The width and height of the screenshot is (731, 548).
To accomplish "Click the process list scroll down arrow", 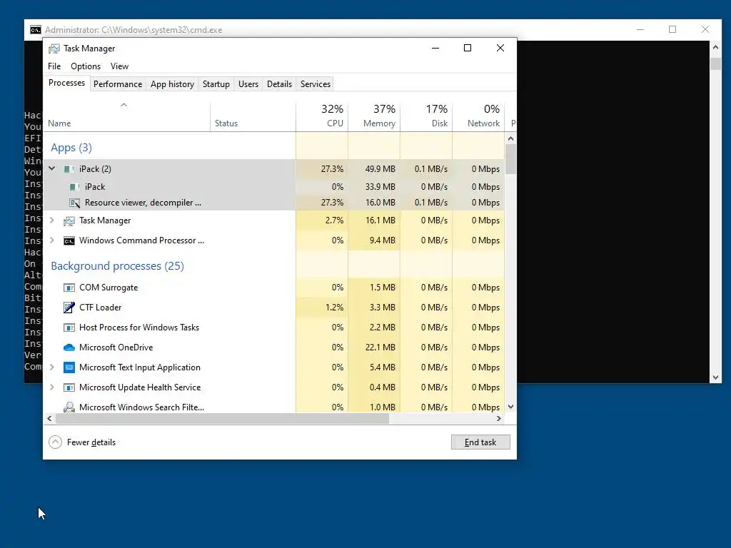I will (510, 407).
